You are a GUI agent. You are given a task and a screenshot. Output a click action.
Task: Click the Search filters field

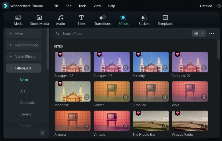coord(111,34)
